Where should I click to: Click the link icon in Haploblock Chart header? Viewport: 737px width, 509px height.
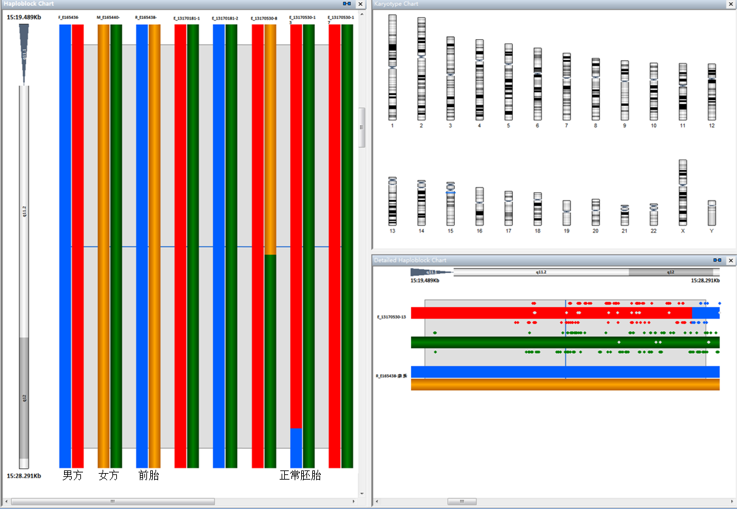346,4
